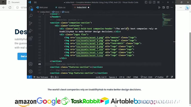
Task: Change encoding via UTF-8
Action: 122,77
